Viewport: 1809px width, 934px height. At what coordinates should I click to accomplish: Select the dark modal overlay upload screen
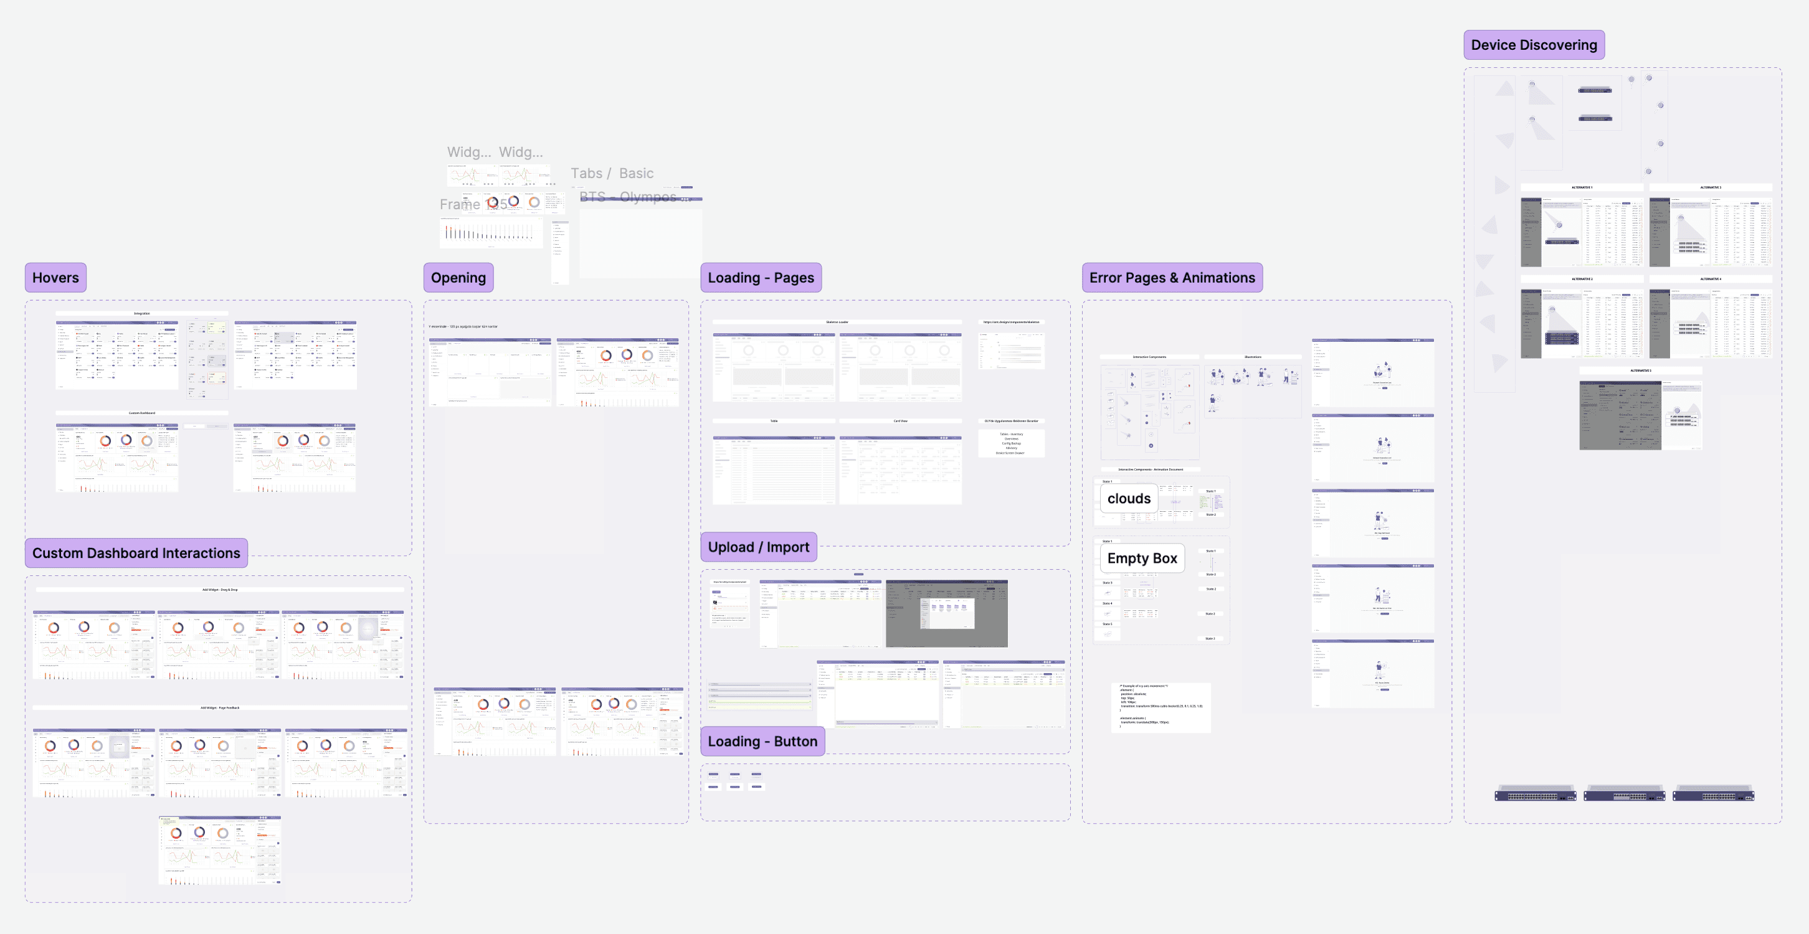click(946, 613)
